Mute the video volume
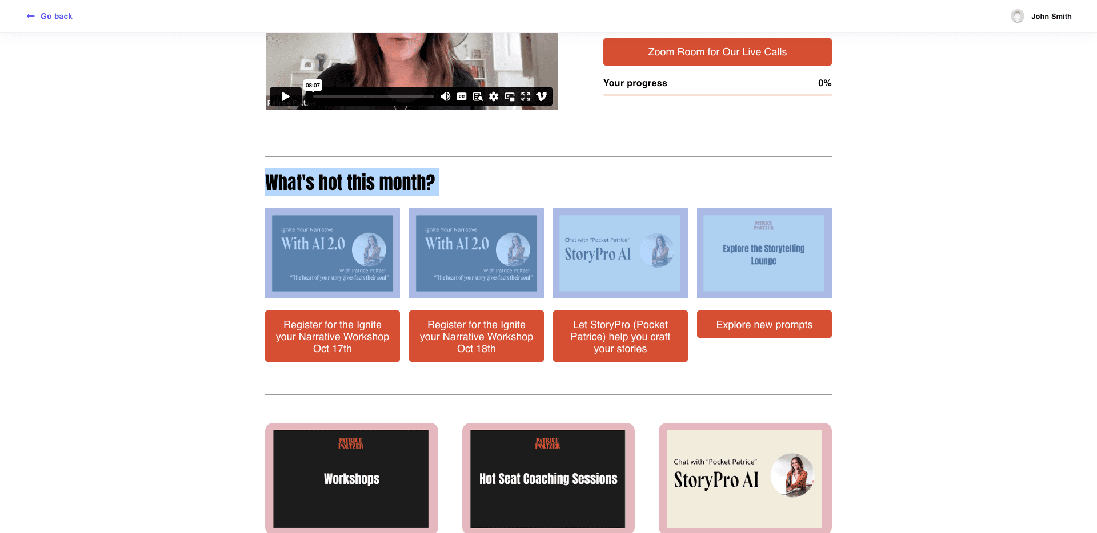 click(x=446, y=96)
